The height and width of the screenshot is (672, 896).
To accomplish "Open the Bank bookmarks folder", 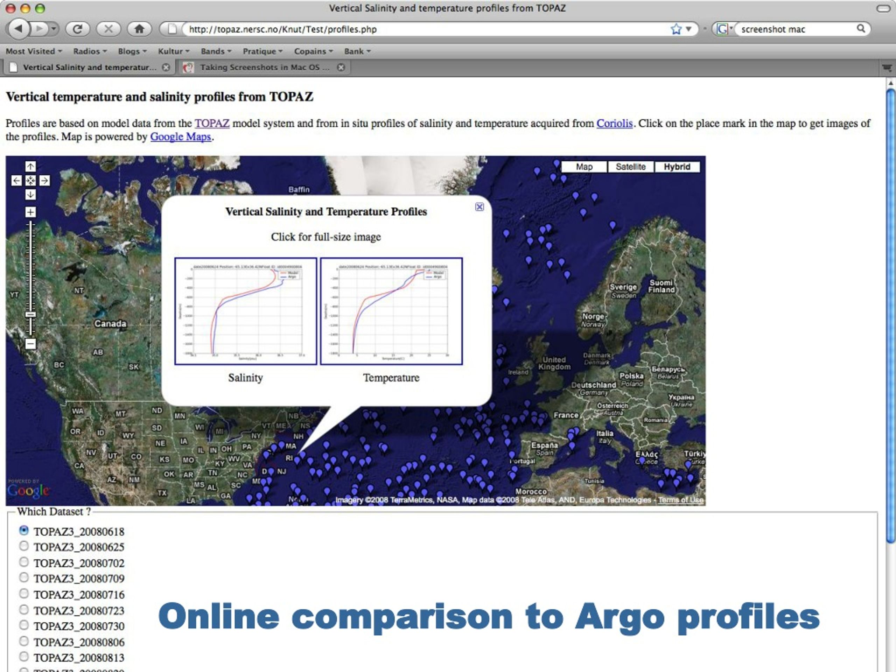I will pyautogui.click(x=357, y=51).
